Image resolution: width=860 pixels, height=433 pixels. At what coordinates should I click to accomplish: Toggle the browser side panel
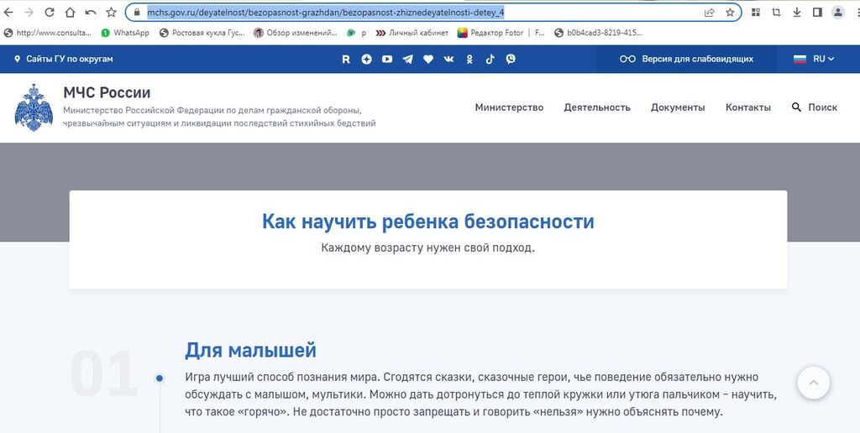pyautogui.click(x=817, y=13)
